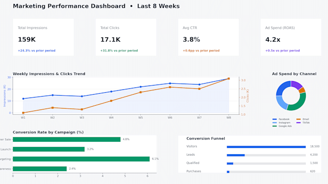This screenshot has height=184, width=328.
Task: Click the light blue Instagram donut segment
Action: coord(281,103)
